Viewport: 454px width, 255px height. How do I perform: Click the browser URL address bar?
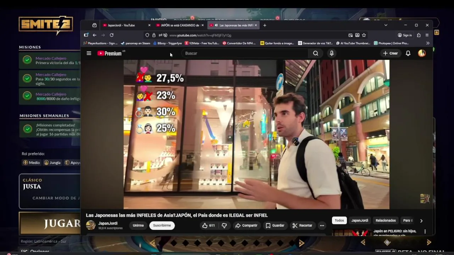pyautogui.click(x=255, y=35)
